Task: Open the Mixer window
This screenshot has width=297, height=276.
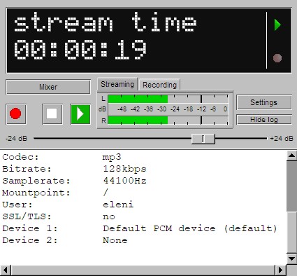Action: 48,87
